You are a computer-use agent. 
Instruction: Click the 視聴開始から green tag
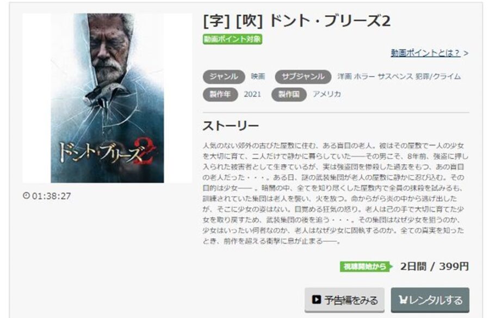pos(366,266)
